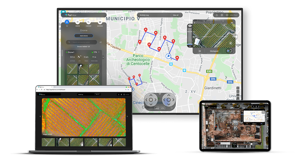Select first thumbnail in laptop image strip
Viewport: 297px width, 159px height.
48,142
